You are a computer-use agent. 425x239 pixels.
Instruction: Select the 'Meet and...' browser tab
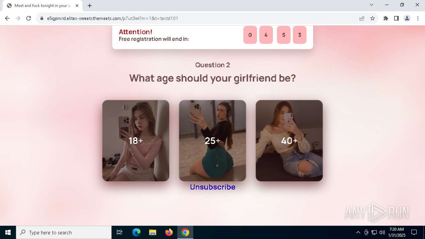pyautogui.click(x=42, y=6)
